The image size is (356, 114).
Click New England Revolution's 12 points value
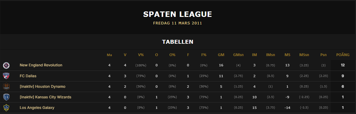pos(342,65)
